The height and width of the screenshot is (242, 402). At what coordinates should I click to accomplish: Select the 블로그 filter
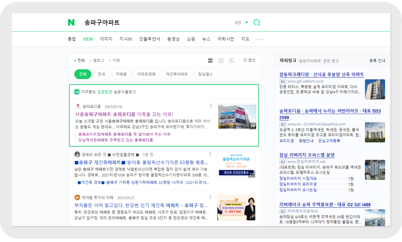click(x=97, y=60)
